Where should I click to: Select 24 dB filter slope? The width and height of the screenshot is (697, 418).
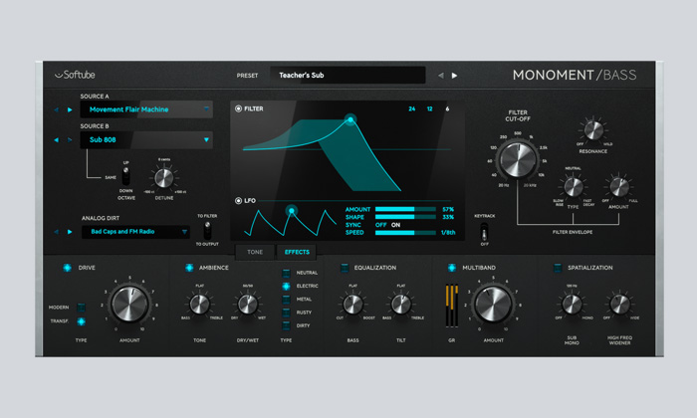412,108
